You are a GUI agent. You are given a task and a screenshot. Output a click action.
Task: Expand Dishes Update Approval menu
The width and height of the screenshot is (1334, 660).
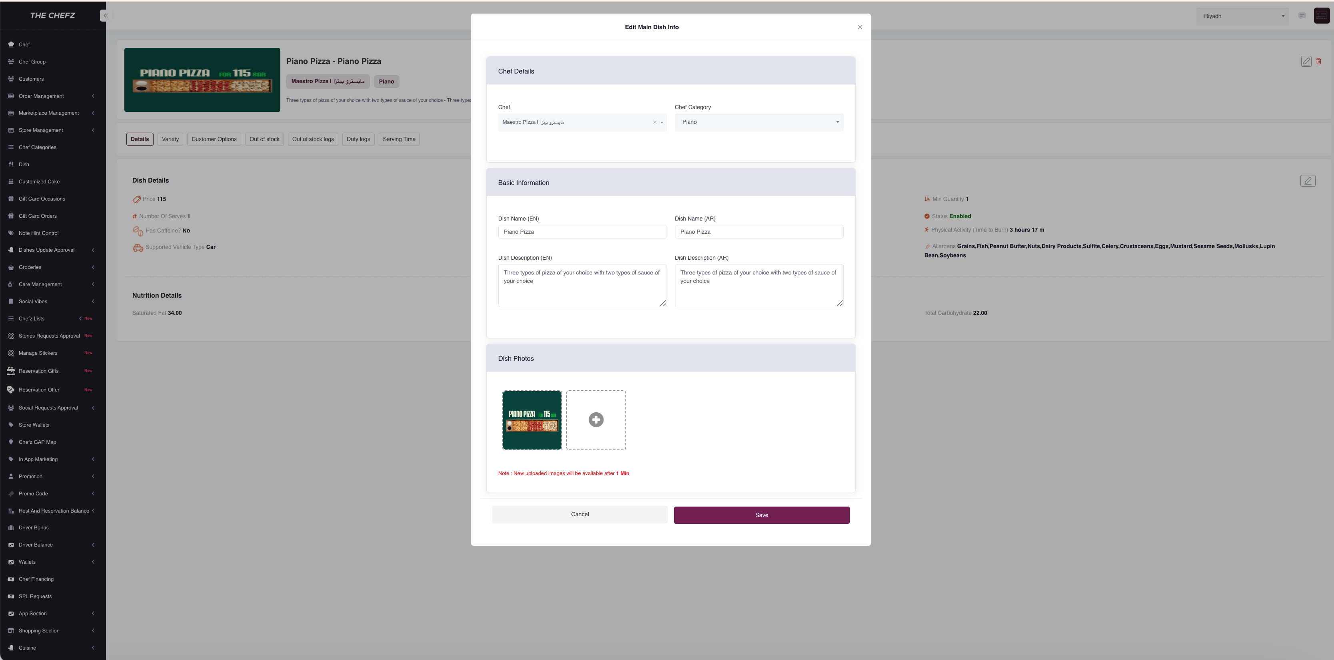coord(53,250)
